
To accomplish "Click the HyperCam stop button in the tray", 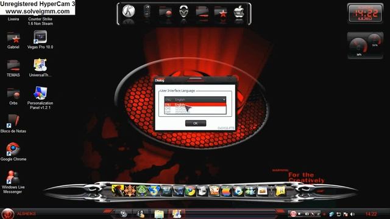I will click(299, 214).
